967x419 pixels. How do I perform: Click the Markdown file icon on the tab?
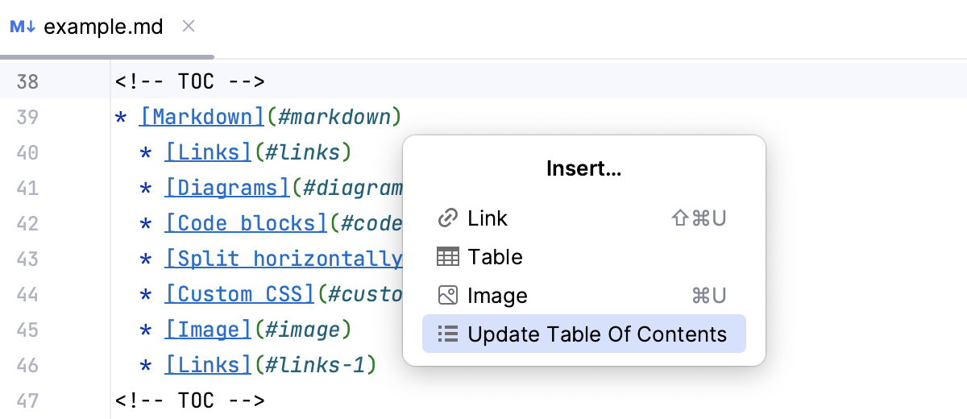23,27
